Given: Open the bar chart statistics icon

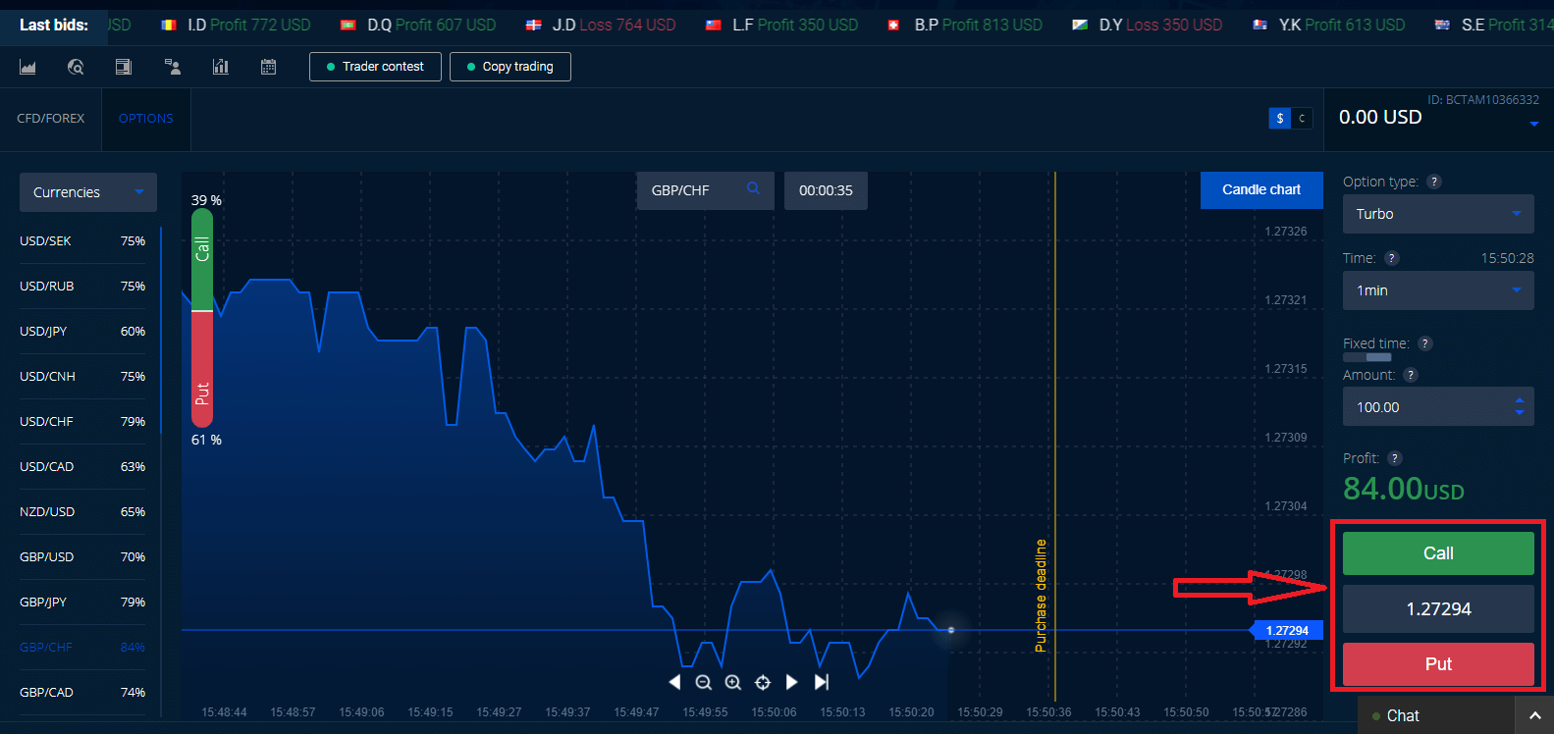Looking at the screenshot, I should pos(221,67).
